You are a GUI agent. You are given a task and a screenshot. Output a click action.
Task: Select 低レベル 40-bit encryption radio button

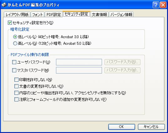click(x=15, y=37)
